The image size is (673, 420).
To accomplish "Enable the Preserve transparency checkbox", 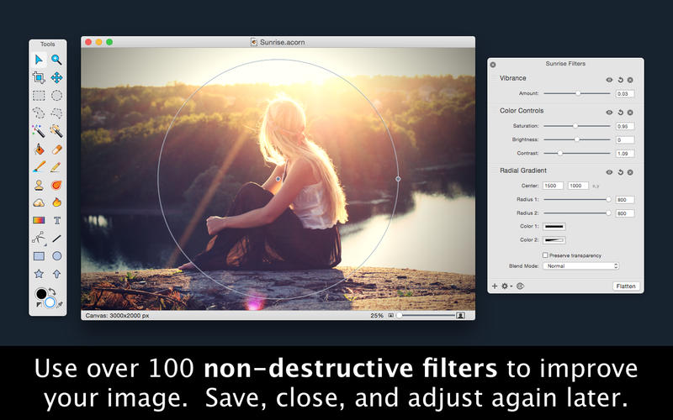I will coord(545,255).
